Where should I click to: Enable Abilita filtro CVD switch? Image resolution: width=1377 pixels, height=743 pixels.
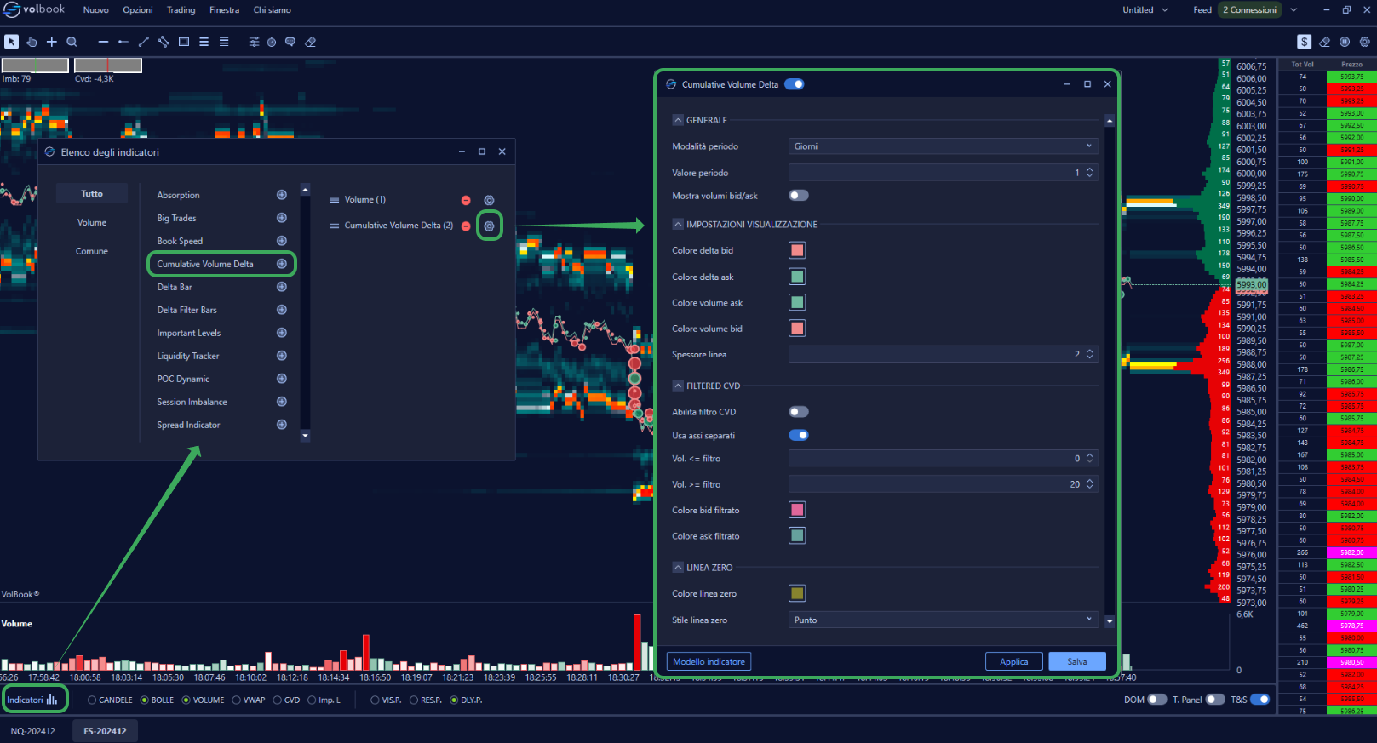[x=799, y=412]
